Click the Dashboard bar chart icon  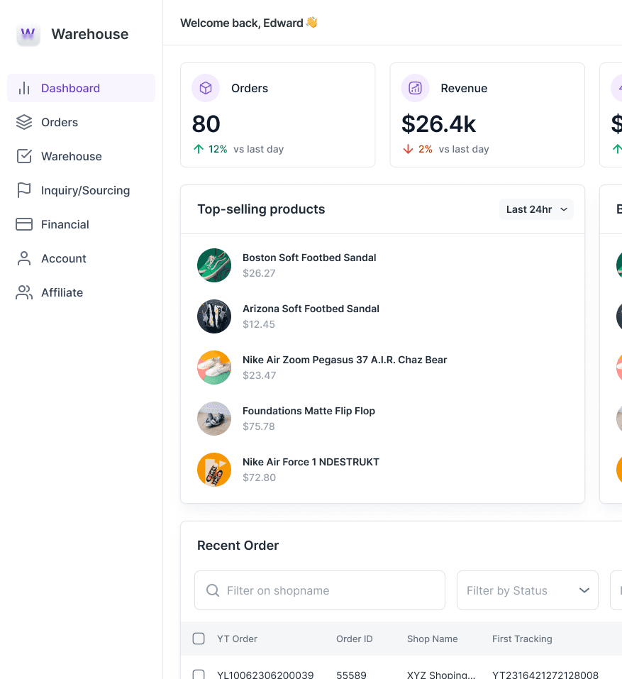pyautogui.click(x=24, y=88)
